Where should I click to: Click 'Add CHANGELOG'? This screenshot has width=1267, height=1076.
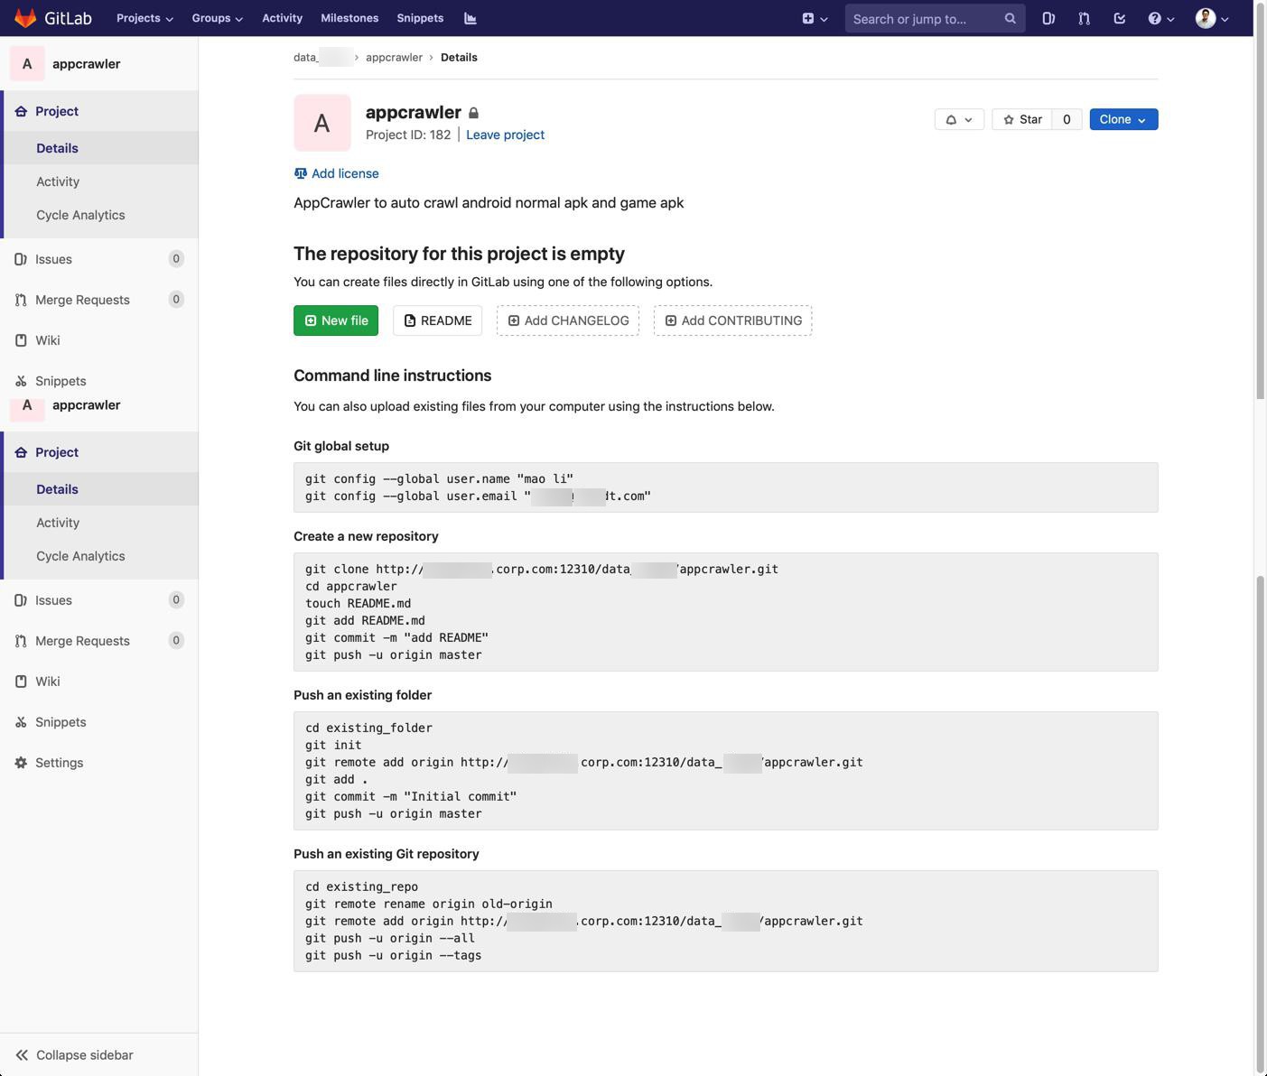tap(568, 320)
